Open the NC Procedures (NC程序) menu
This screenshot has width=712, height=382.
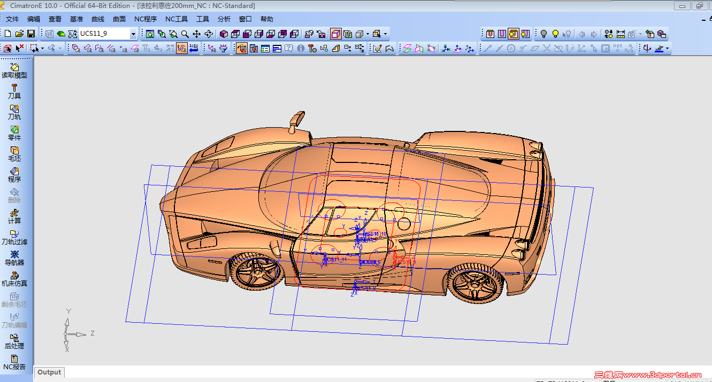146,19
